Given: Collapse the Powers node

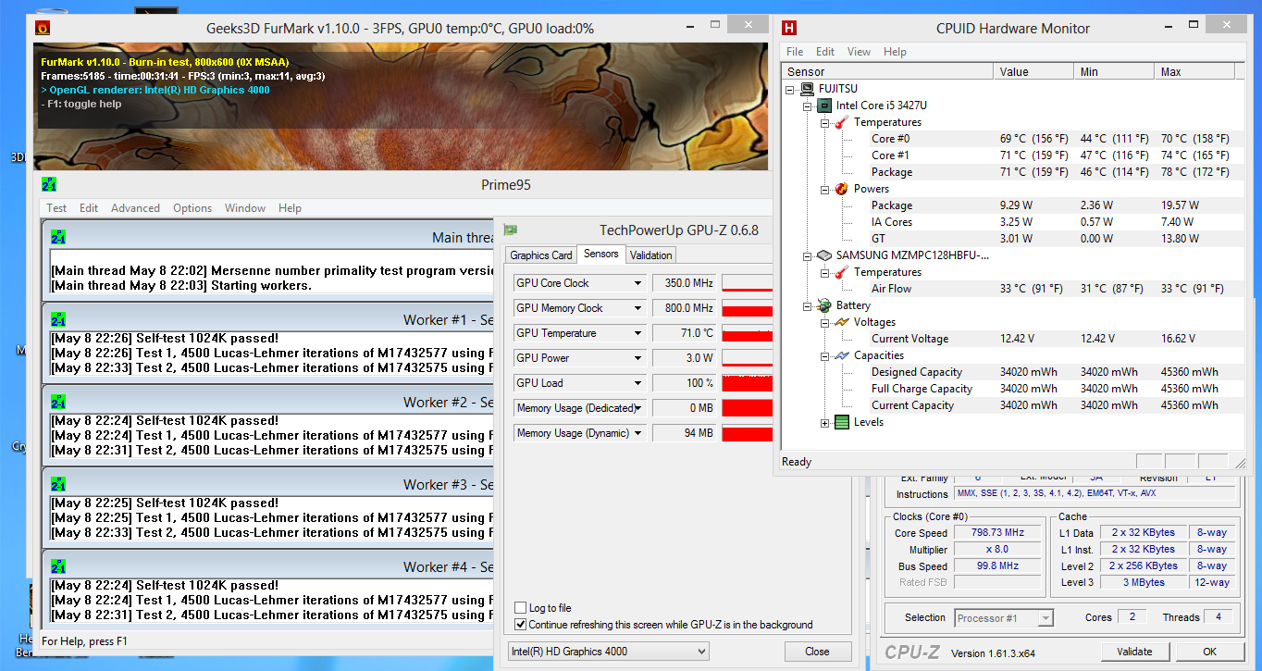Looking at the screenshot, I should [x=825, y=189].
